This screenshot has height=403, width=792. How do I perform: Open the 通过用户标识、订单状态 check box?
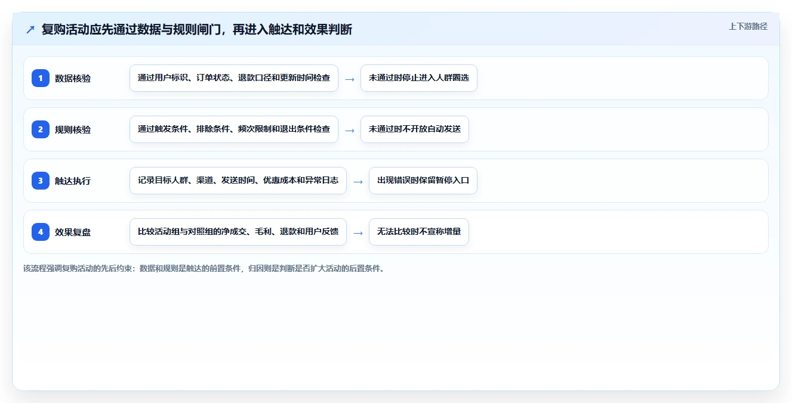tap(234, 78)
